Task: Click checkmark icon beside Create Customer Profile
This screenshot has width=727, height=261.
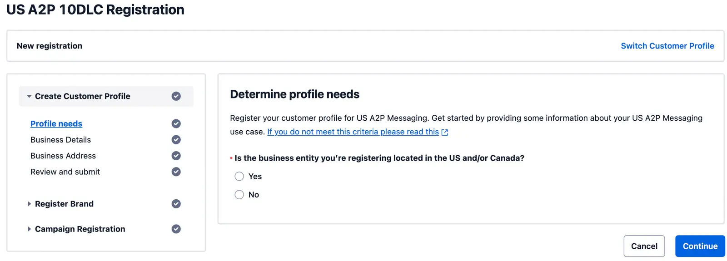Action: pyautogui.click(x=176, y=96)
